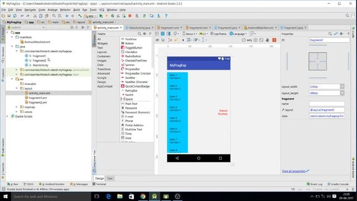Viewport: 357px width, 201px height.
Task: Click the View all properties link
Action: (x=294, y=171)
